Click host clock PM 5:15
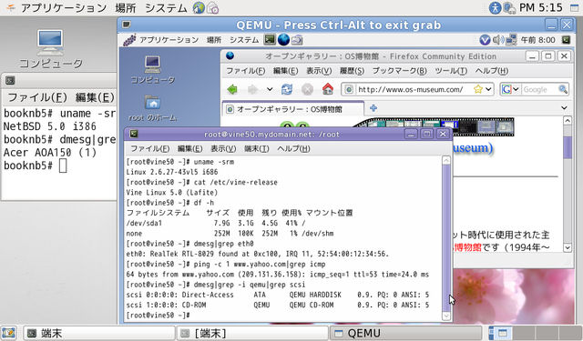 pos(540,8)
